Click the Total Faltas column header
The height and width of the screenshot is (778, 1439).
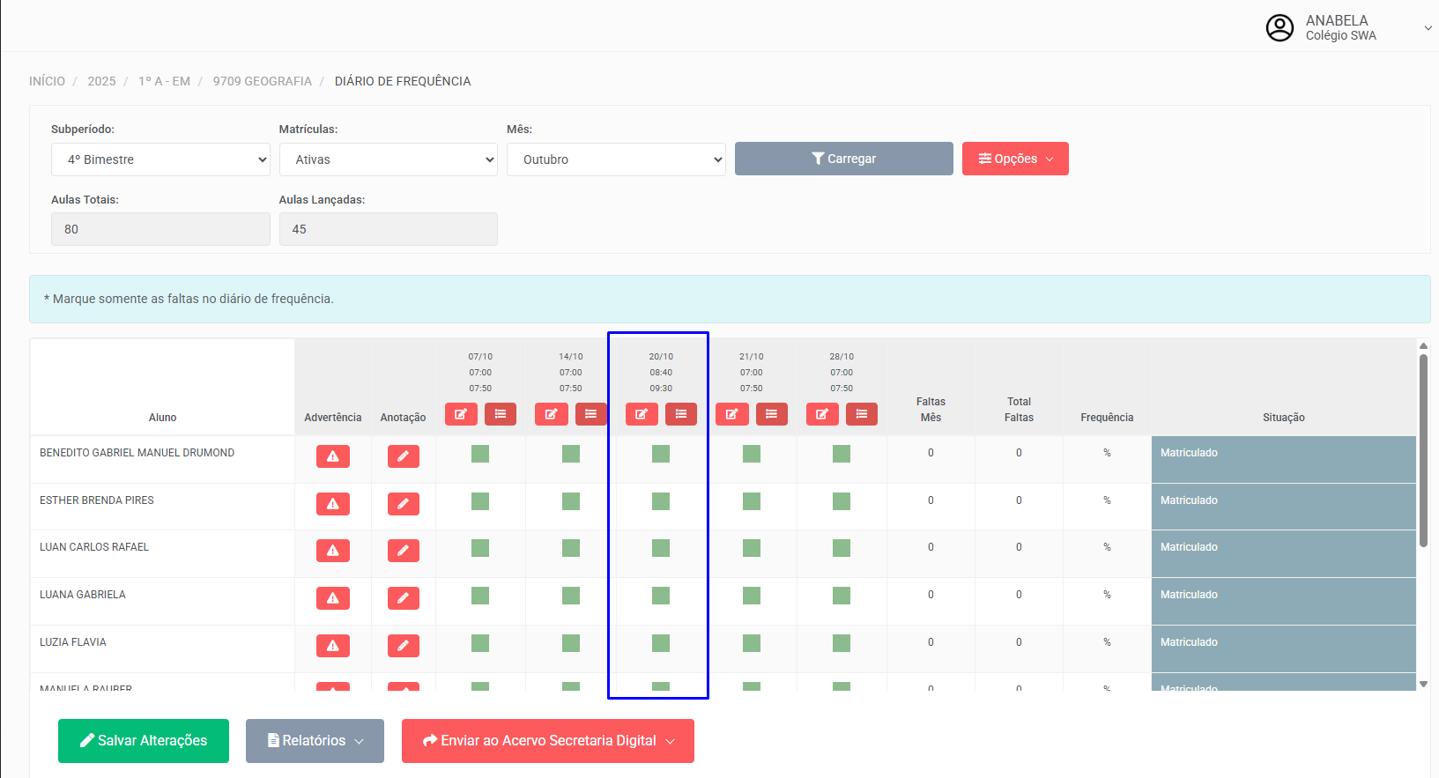pyautogui.click(x=1019, y=410)
